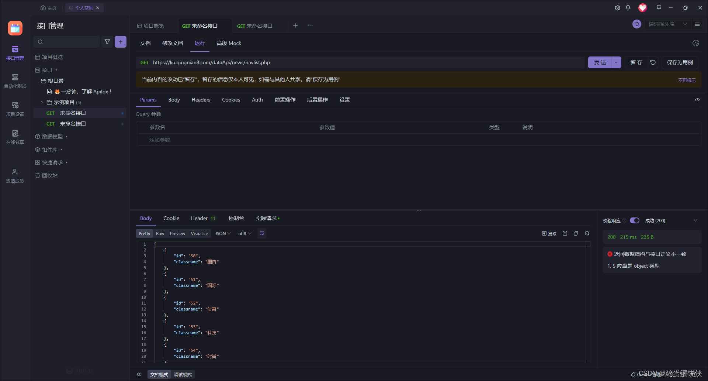Open the 控制台 response tab

click(236, 218)
